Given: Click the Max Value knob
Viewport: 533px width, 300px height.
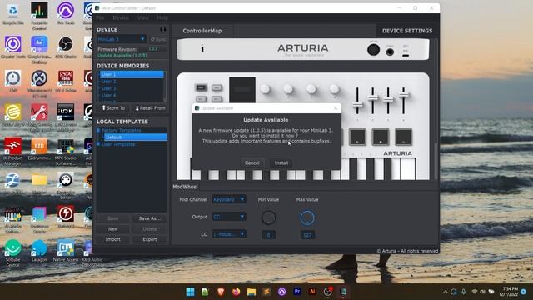Looking at the screenshot, I should [x=307, y=217].
